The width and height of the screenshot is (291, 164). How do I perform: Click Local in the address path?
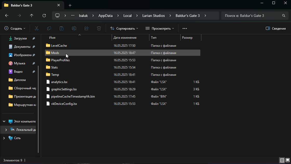click(x=128, y=16)
